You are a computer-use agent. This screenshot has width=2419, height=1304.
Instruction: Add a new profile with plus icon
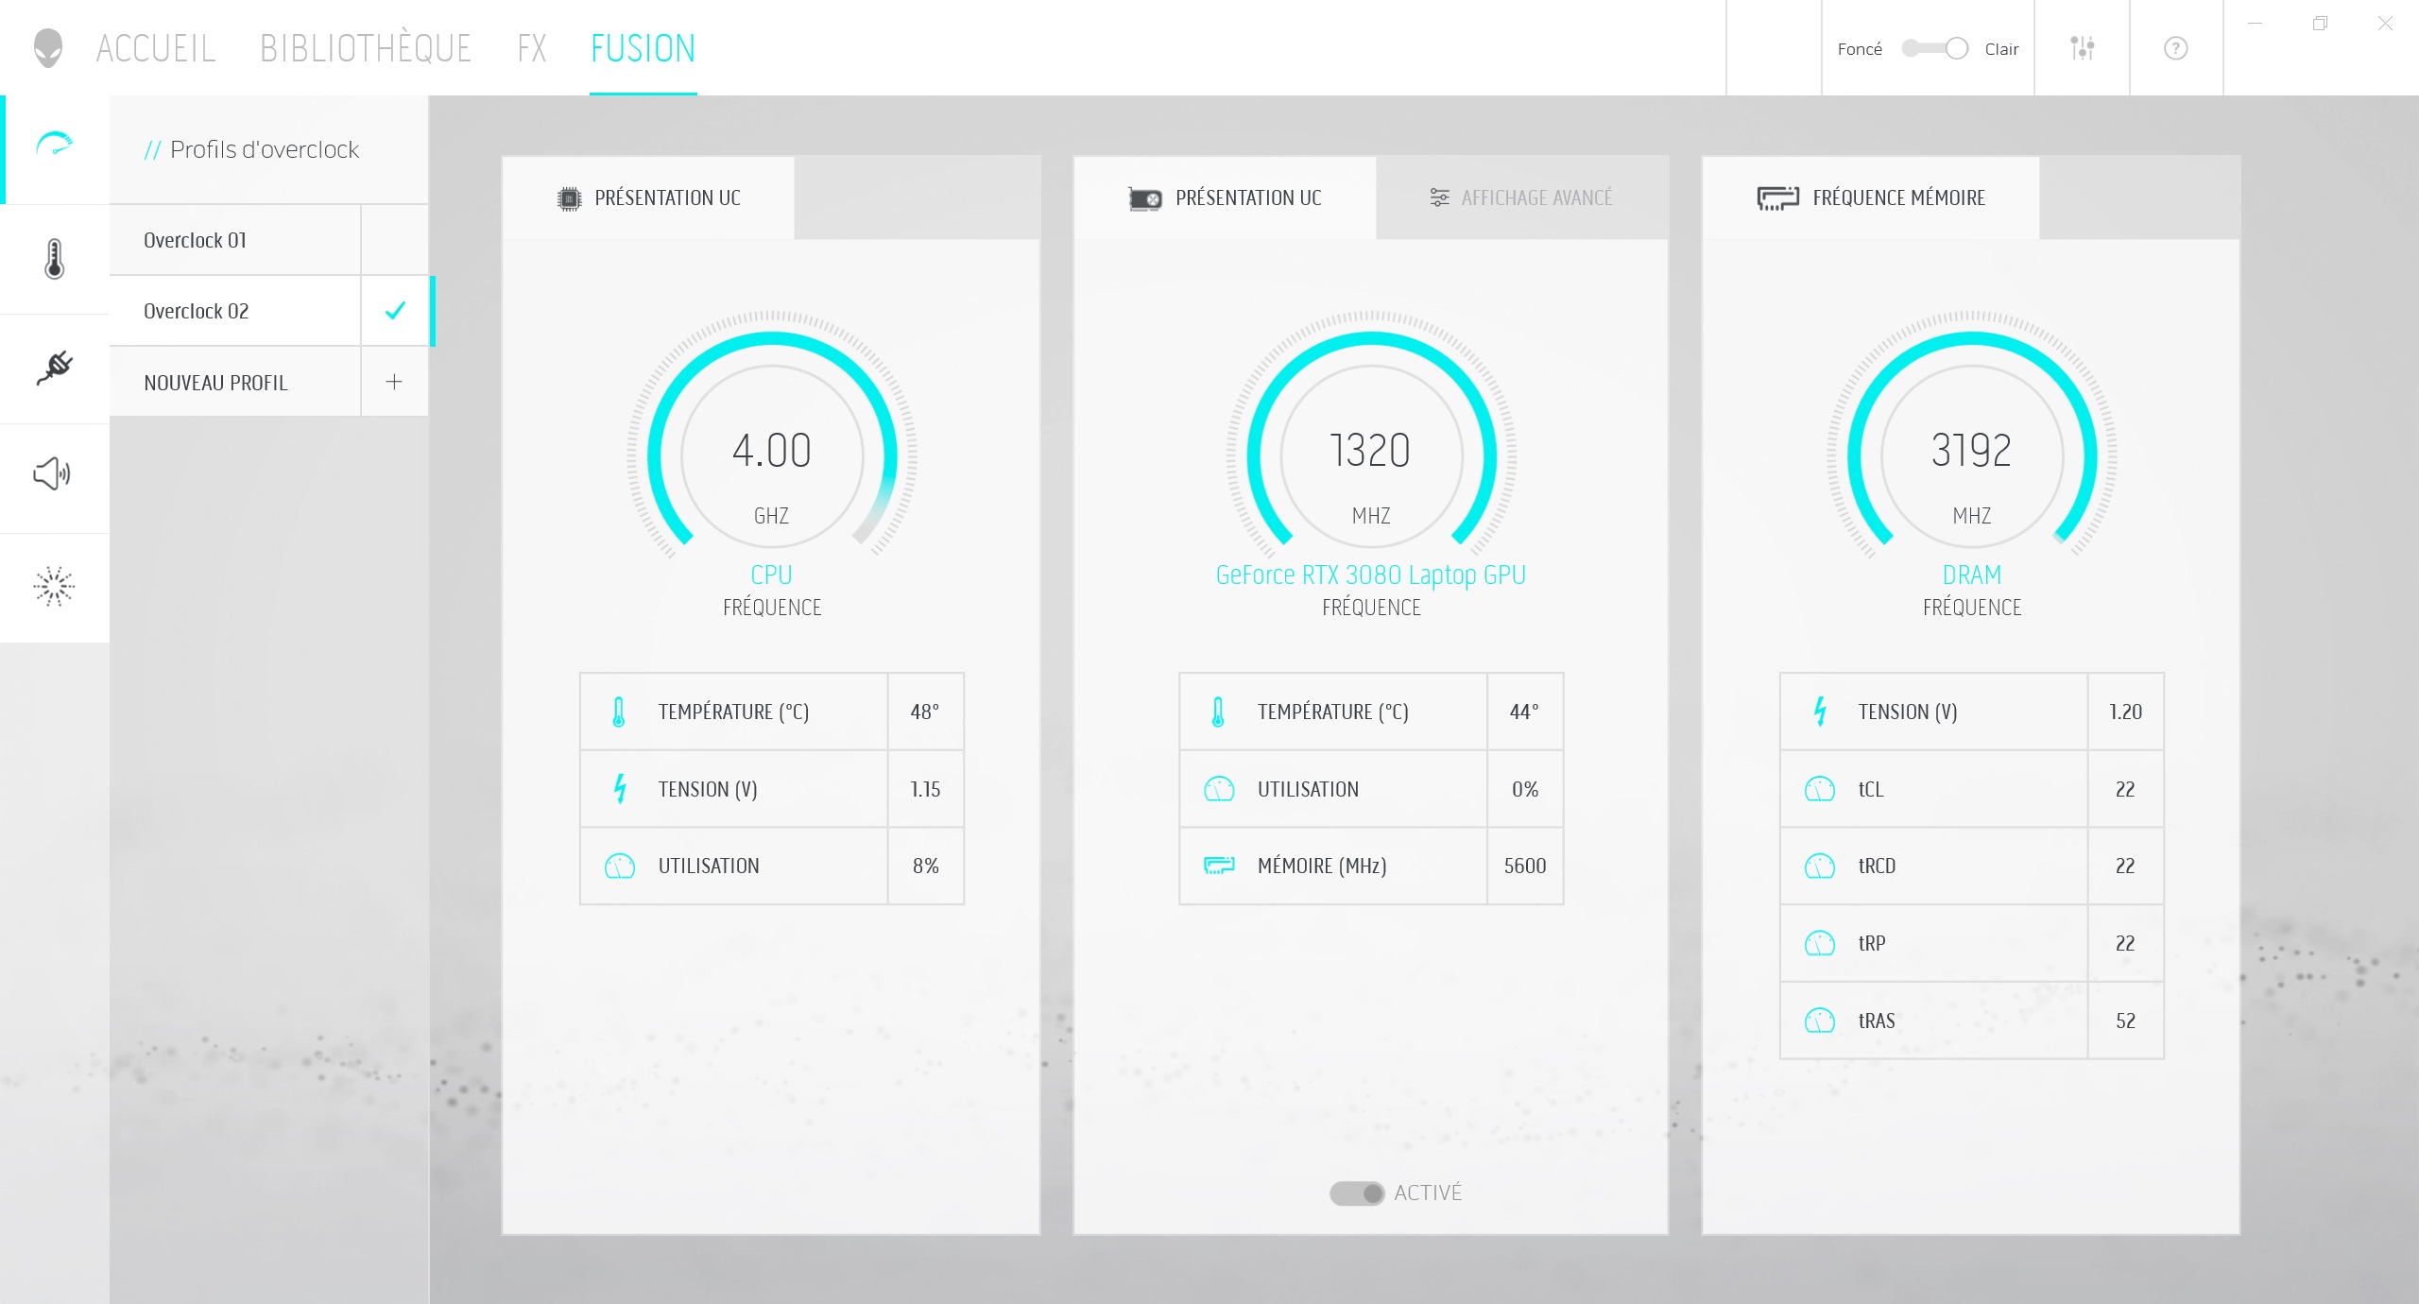(394, 382)
